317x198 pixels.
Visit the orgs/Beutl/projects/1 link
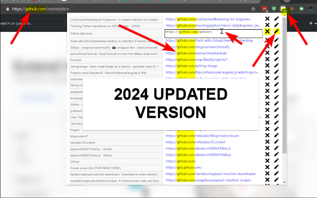tap(197, 59)
